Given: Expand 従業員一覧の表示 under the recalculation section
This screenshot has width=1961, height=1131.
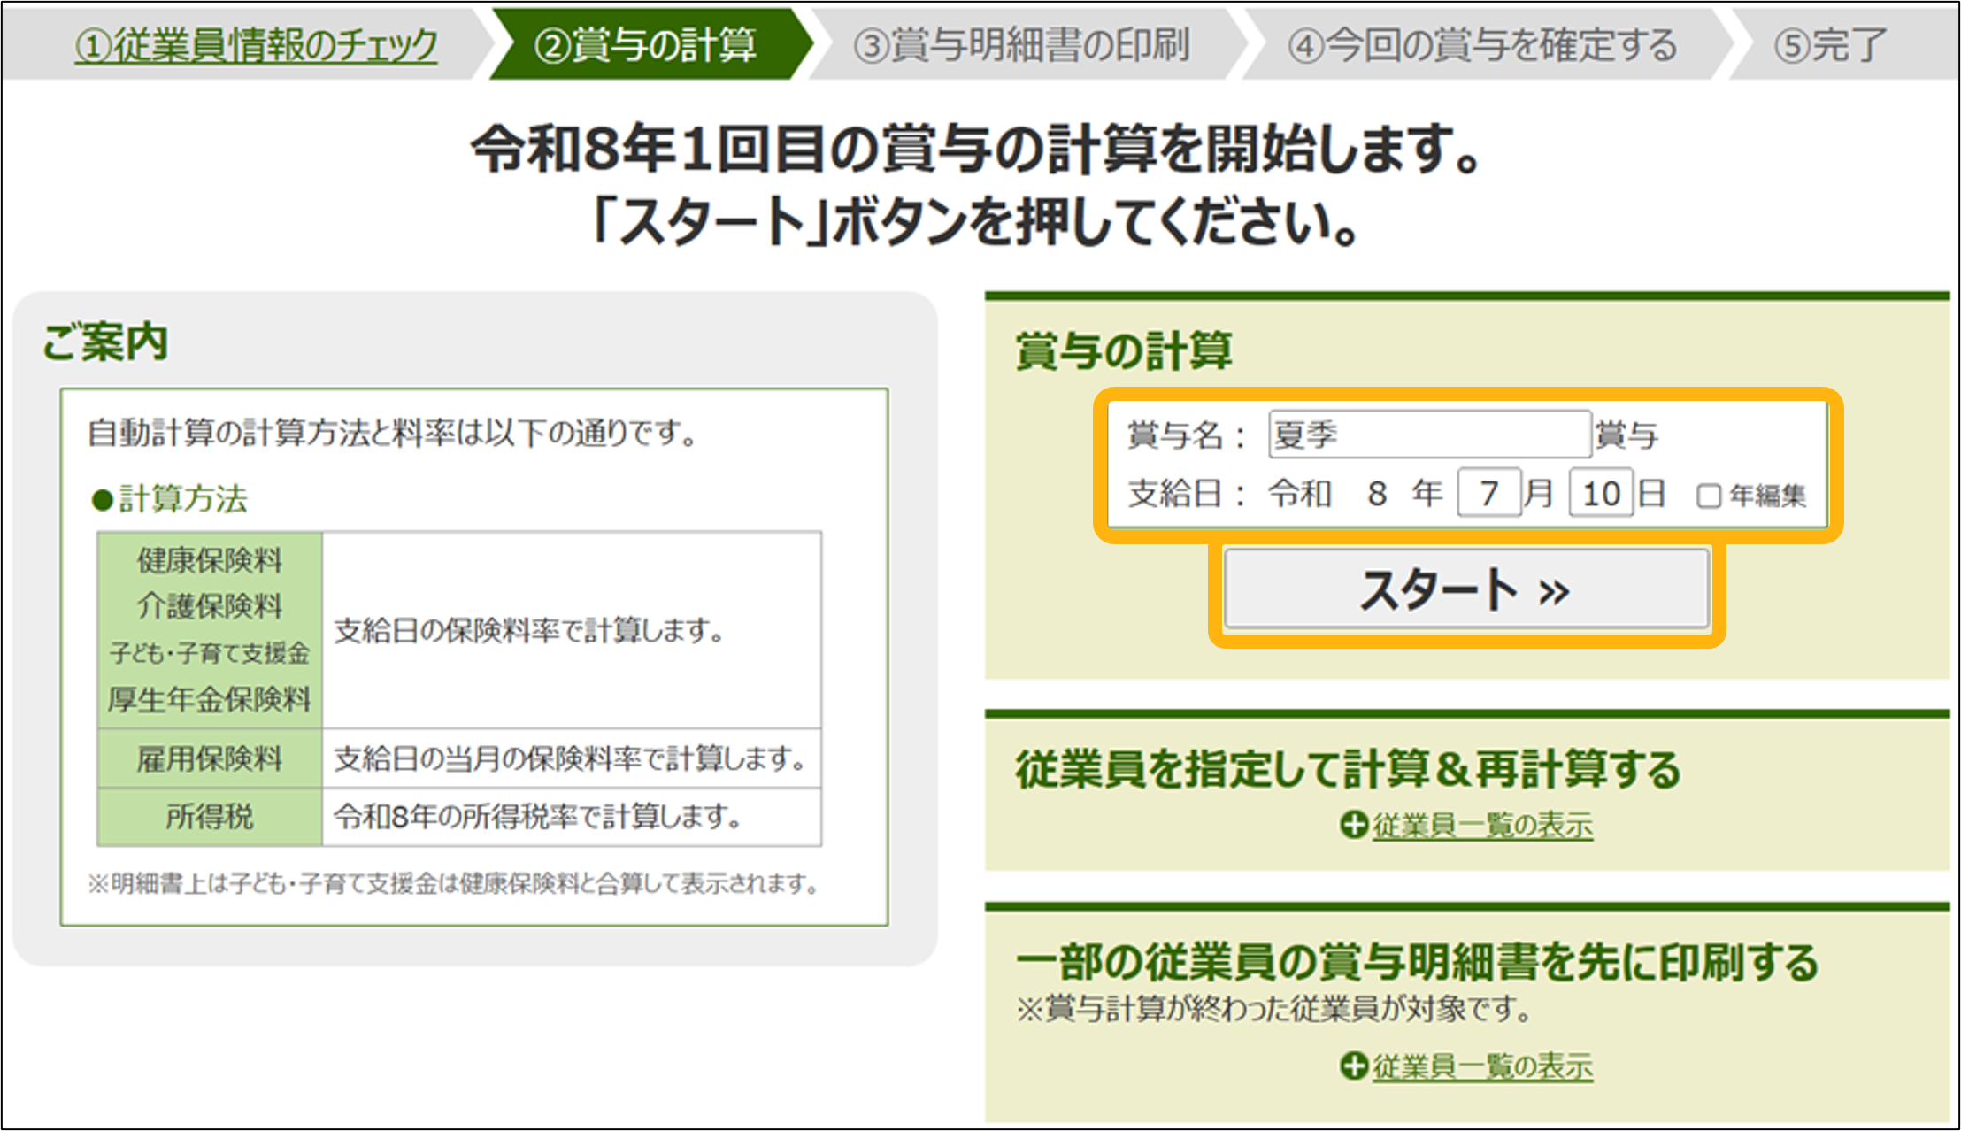Looking at the screenshot, I should [x=1482, y=825].
